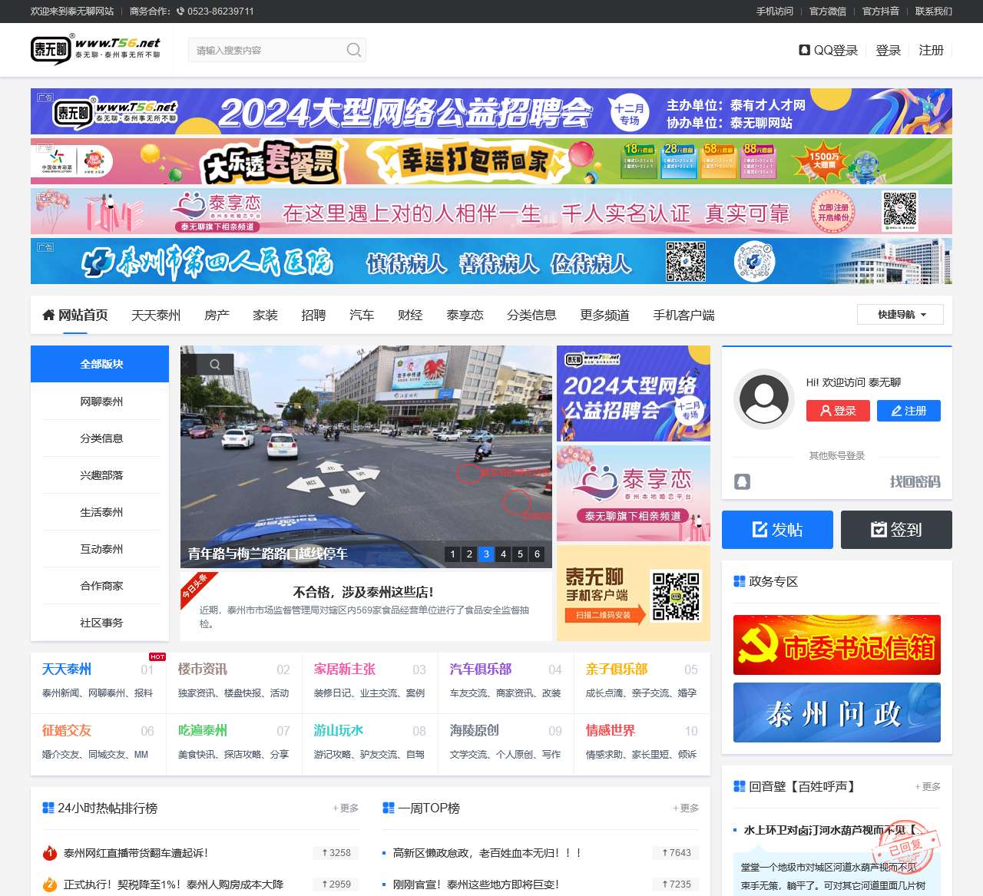Click the 回音壁 section grid icon
Viewport: 983px width, 896px height.
click(740, 786)
